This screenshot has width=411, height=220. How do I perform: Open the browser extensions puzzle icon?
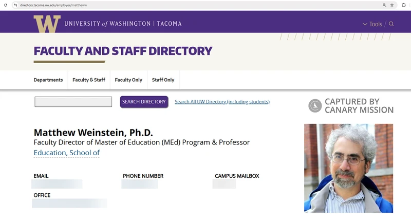(404, 5)
